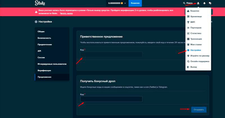Viewport: 225px width, 118px height.
Task: Select Настройки in the profile menu
Action: click(196, 50)
